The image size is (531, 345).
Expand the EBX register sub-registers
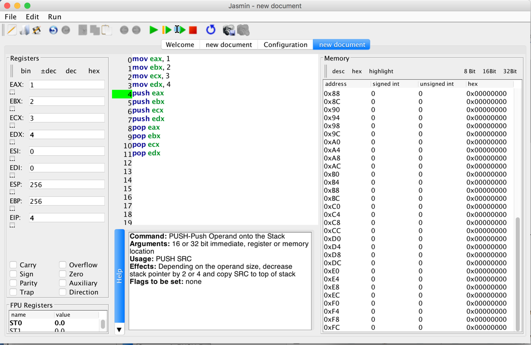point(12,109)
